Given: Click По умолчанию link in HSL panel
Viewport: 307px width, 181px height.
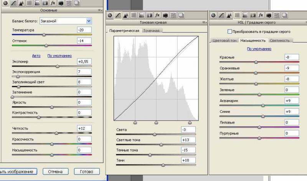Looking at the screenshot, I should point(259,49).
